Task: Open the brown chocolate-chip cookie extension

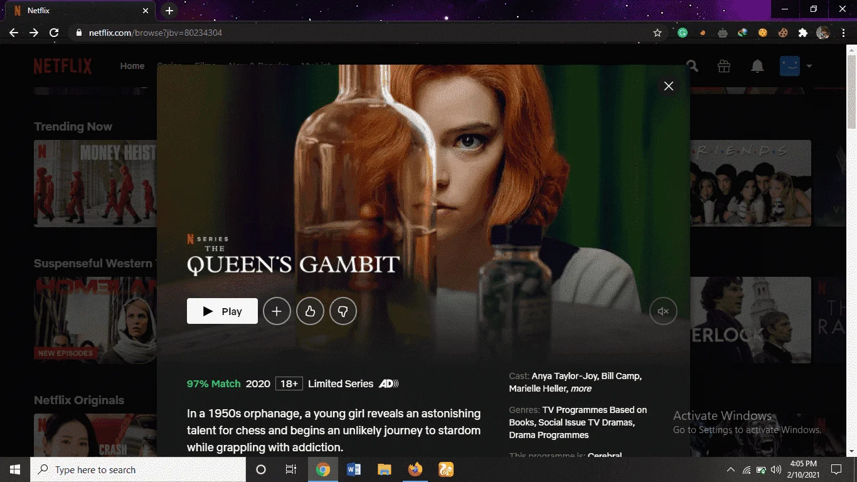Action: [x=783, y=33]
